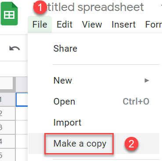Select row 1 header
Image resolution: width=162 pixels, height=161 pixels.
(7, 100)
